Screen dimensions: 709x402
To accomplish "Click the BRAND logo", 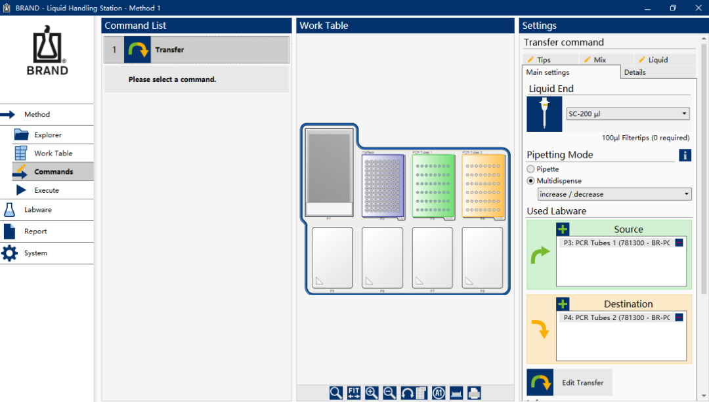I will (x=47, y=50).
